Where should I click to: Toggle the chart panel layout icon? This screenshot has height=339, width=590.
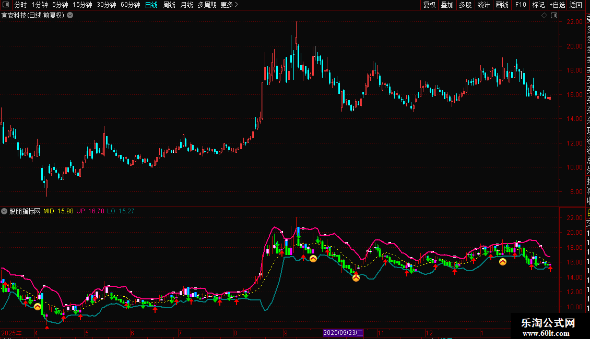554,16
